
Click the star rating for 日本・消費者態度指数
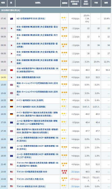64,77
